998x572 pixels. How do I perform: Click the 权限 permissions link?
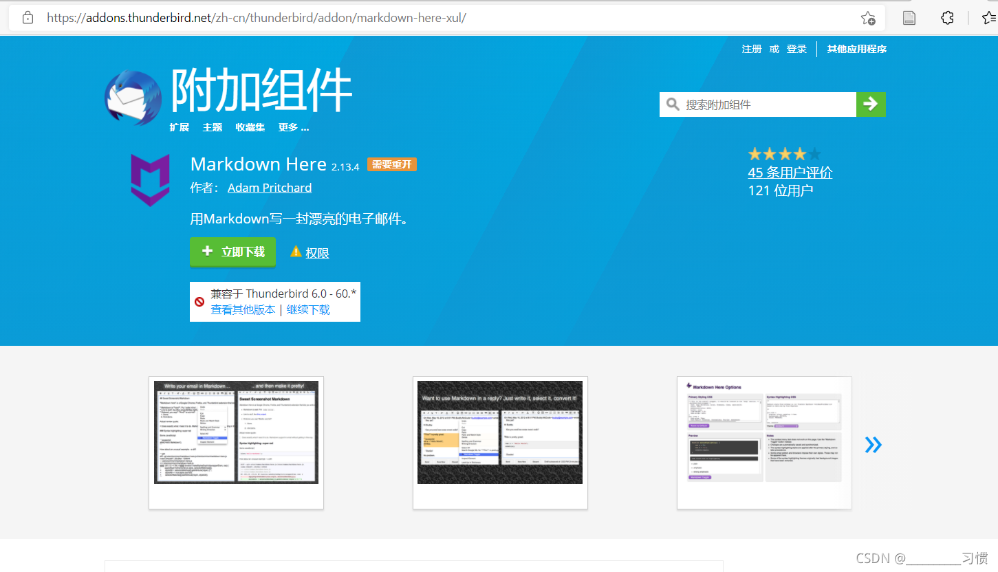click(x=317, y=253)
